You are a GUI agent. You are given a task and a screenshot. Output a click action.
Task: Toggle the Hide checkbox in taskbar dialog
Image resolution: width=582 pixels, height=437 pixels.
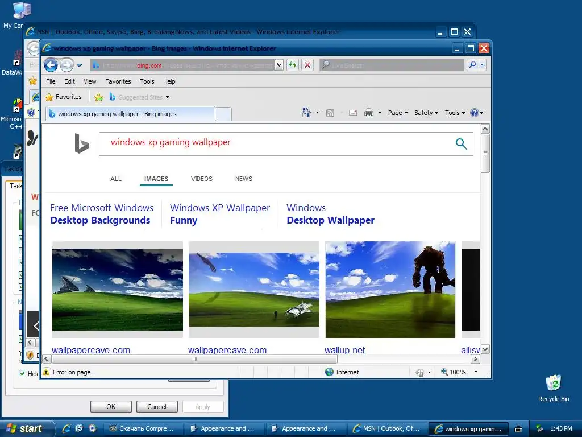click(22, 373)
